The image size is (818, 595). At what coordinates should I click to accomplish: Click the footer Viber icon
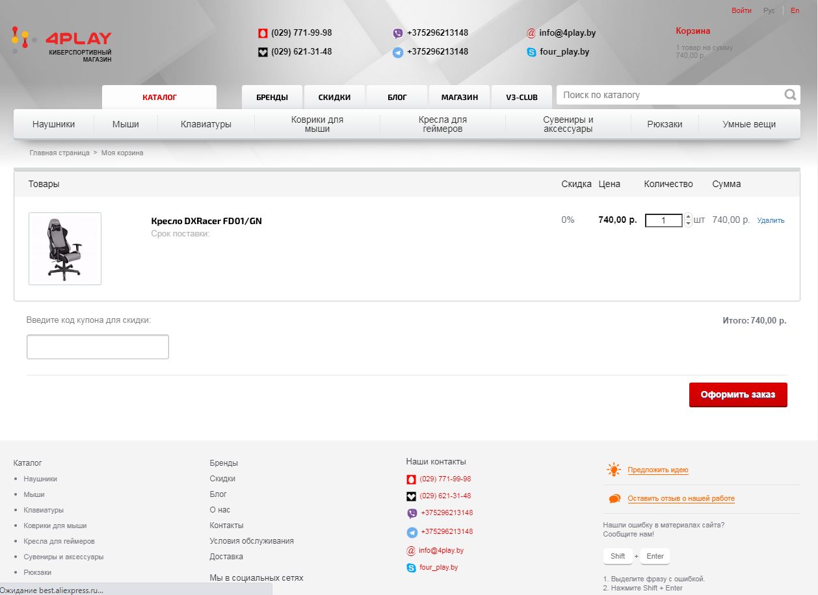(412, 513)
